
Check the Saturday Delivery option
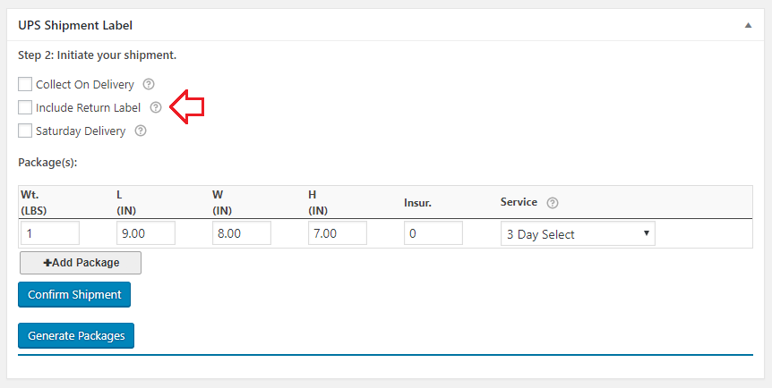[25, 131]
